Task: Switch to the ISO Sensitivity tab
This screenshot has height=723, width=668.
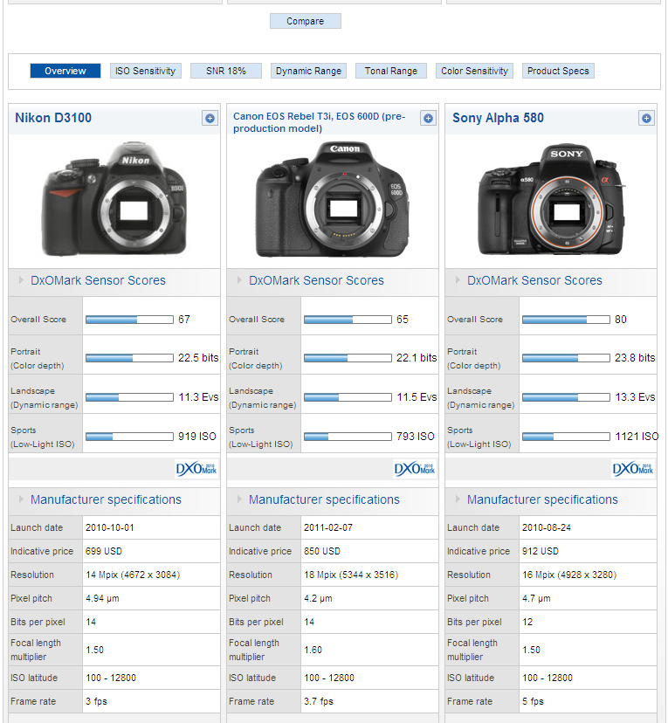Action: click(x=146, y=72)
